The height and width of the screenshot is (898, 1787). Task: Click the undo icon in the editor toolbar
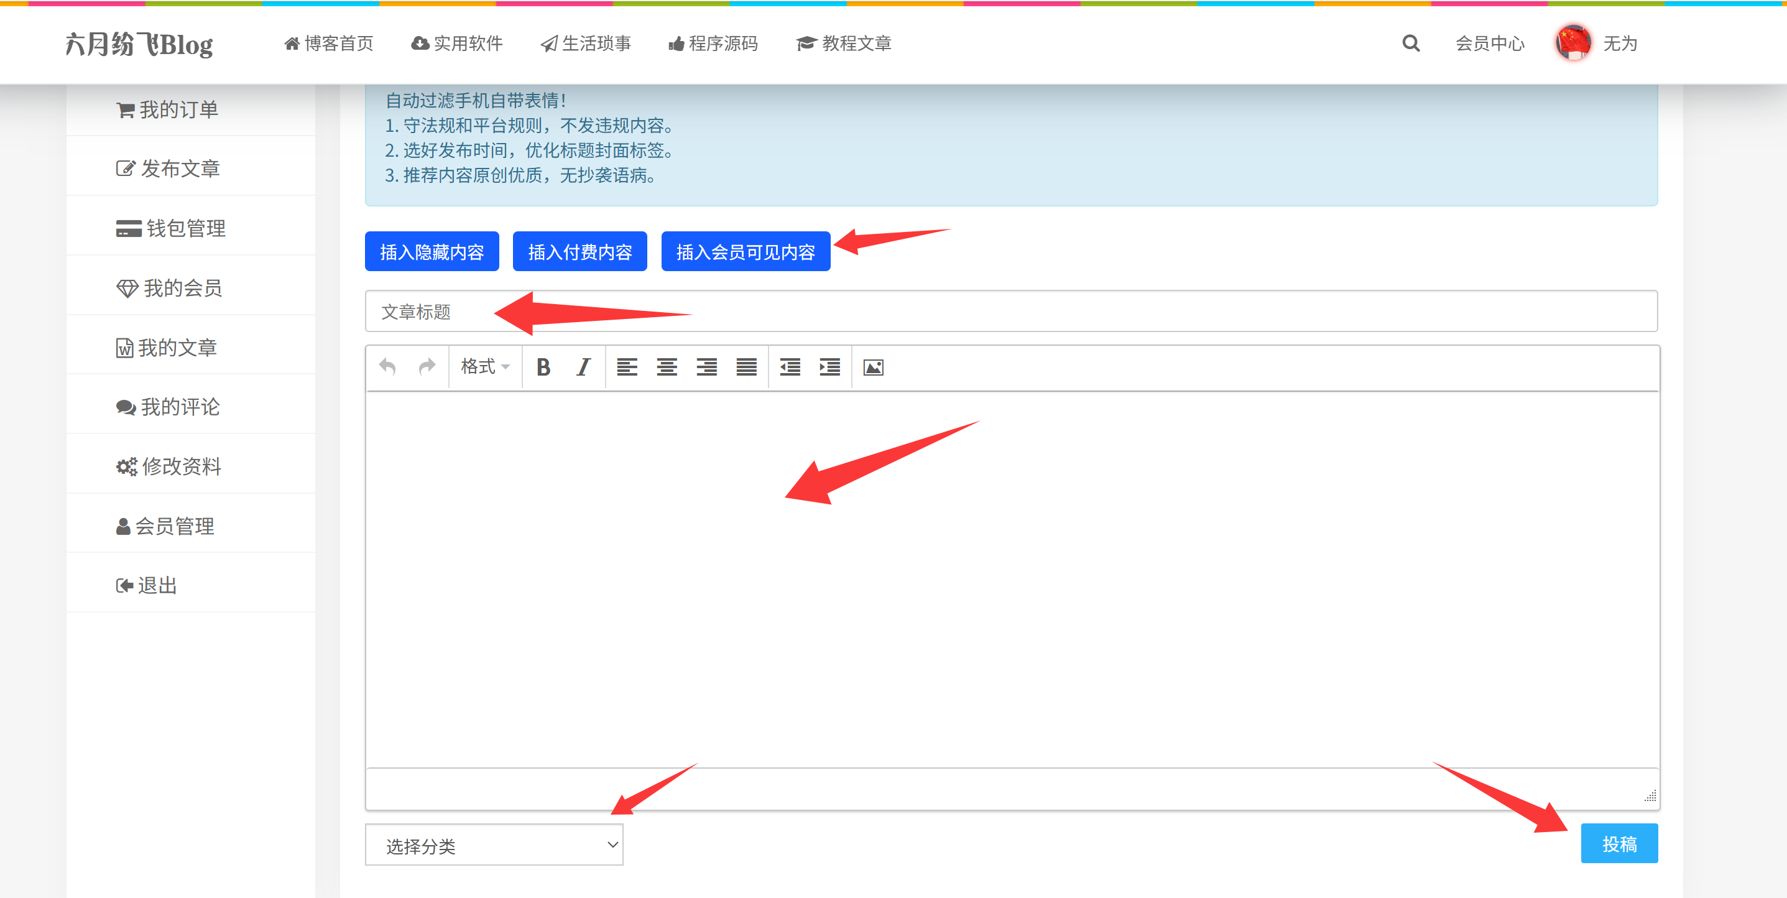click(388, 366)
